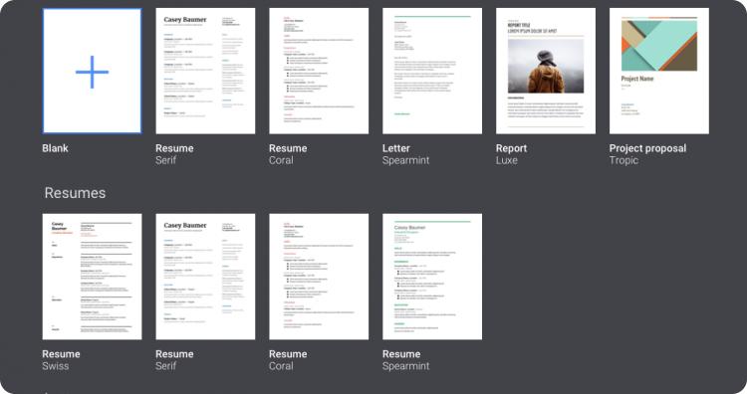
Task: Open the Report Luxe template
Action: tap(546, 71)
